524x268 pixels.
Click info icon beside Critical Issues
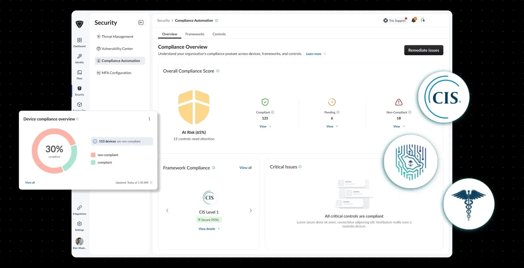click(300, 167)
